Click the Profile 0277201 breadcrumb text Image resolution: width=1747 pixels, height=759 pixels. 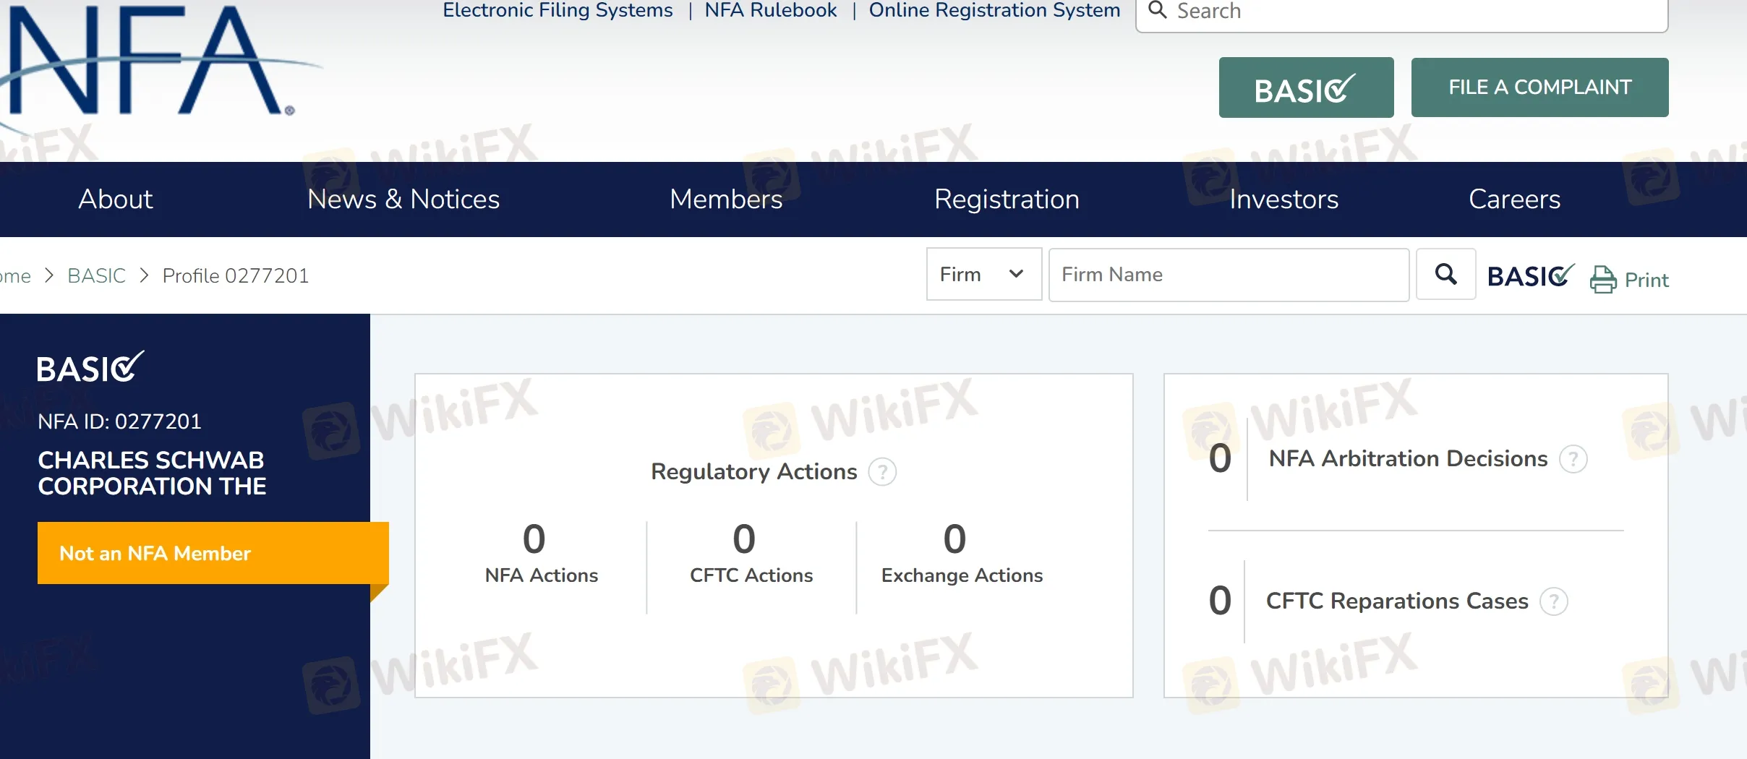point(235,275)
